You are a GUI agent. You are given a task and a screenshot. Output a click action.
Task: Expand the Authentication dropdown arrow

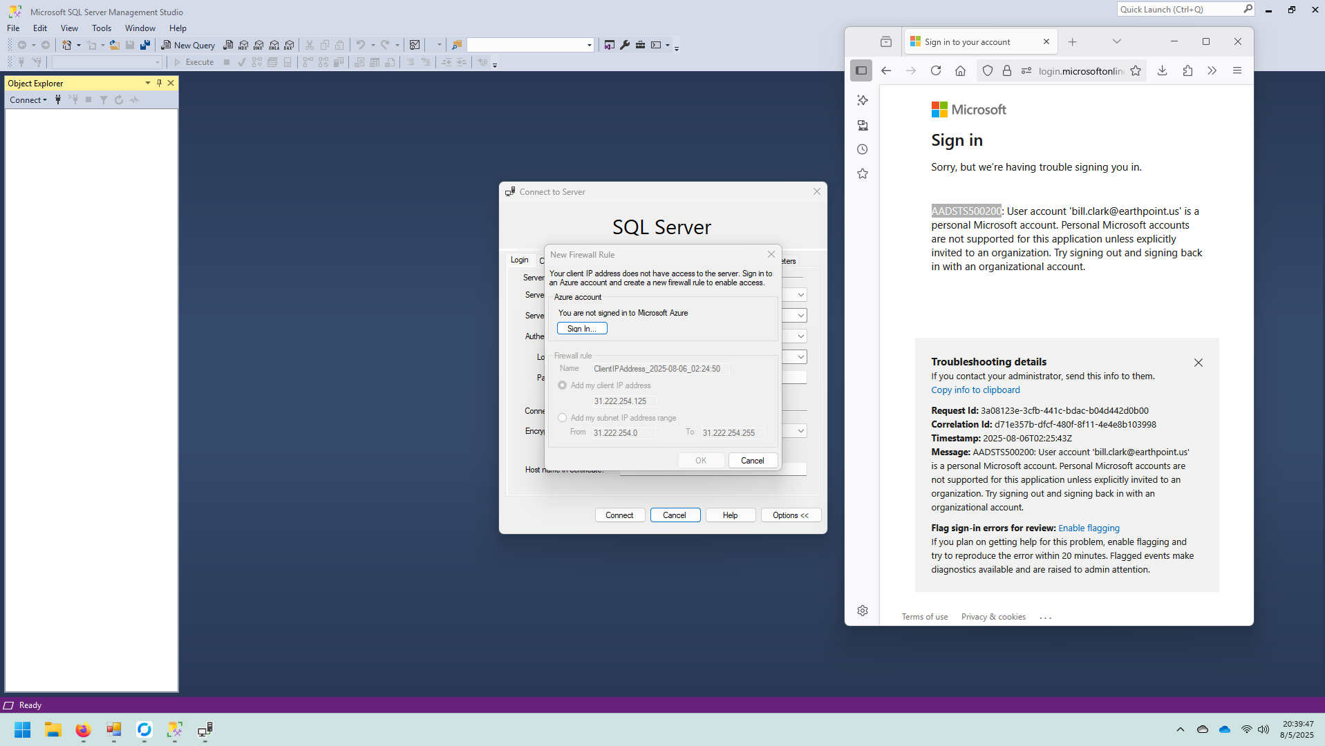coord(800,336)
